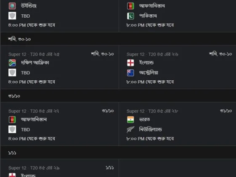
Task: Click the New Zealand silver fern icon
Action: click(x=130, y=129)
